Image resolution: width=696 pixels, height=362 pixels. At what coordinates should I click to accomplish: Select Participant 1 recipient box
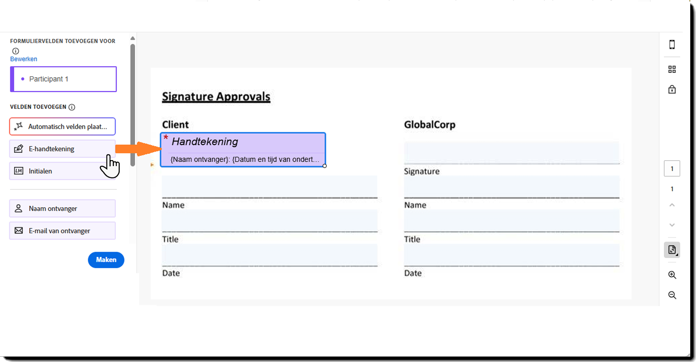pos(64,79)
